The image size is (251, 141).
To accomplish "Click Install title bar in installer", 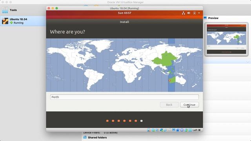I will click(124, 22).
